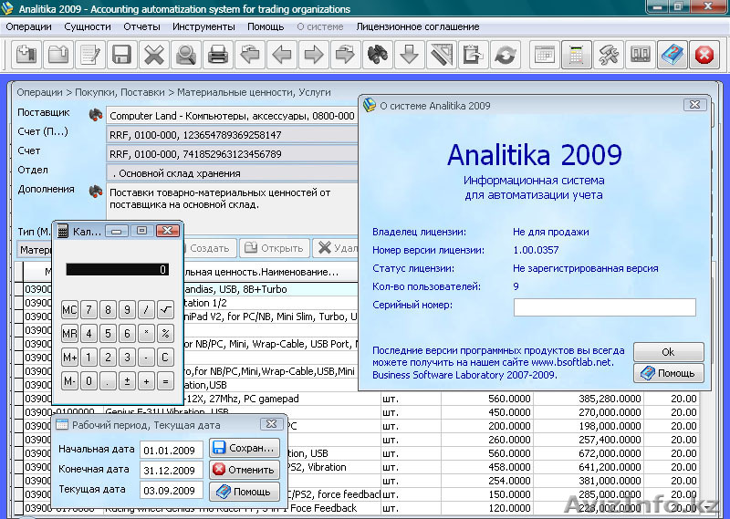This screenshot has width=730, height=519.
Task: Click the Серийный номер input field
Action: click(x=604, y=307)
